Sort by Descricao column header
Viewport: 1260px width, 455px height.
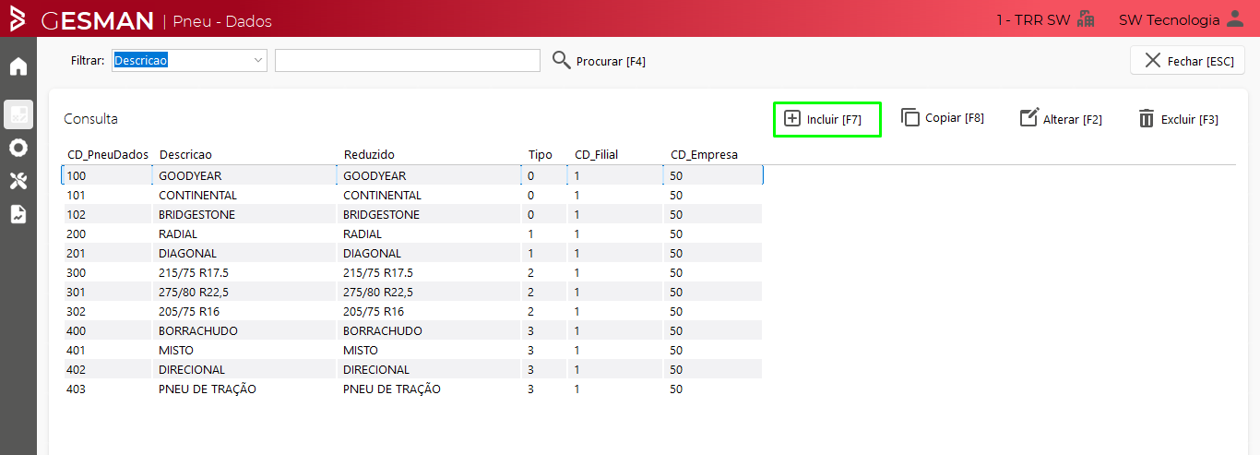pos(186,155)
